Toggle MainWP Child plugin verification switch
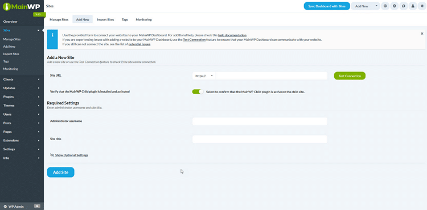This screenshot has height=210, width=427. (x=198, y=92)
